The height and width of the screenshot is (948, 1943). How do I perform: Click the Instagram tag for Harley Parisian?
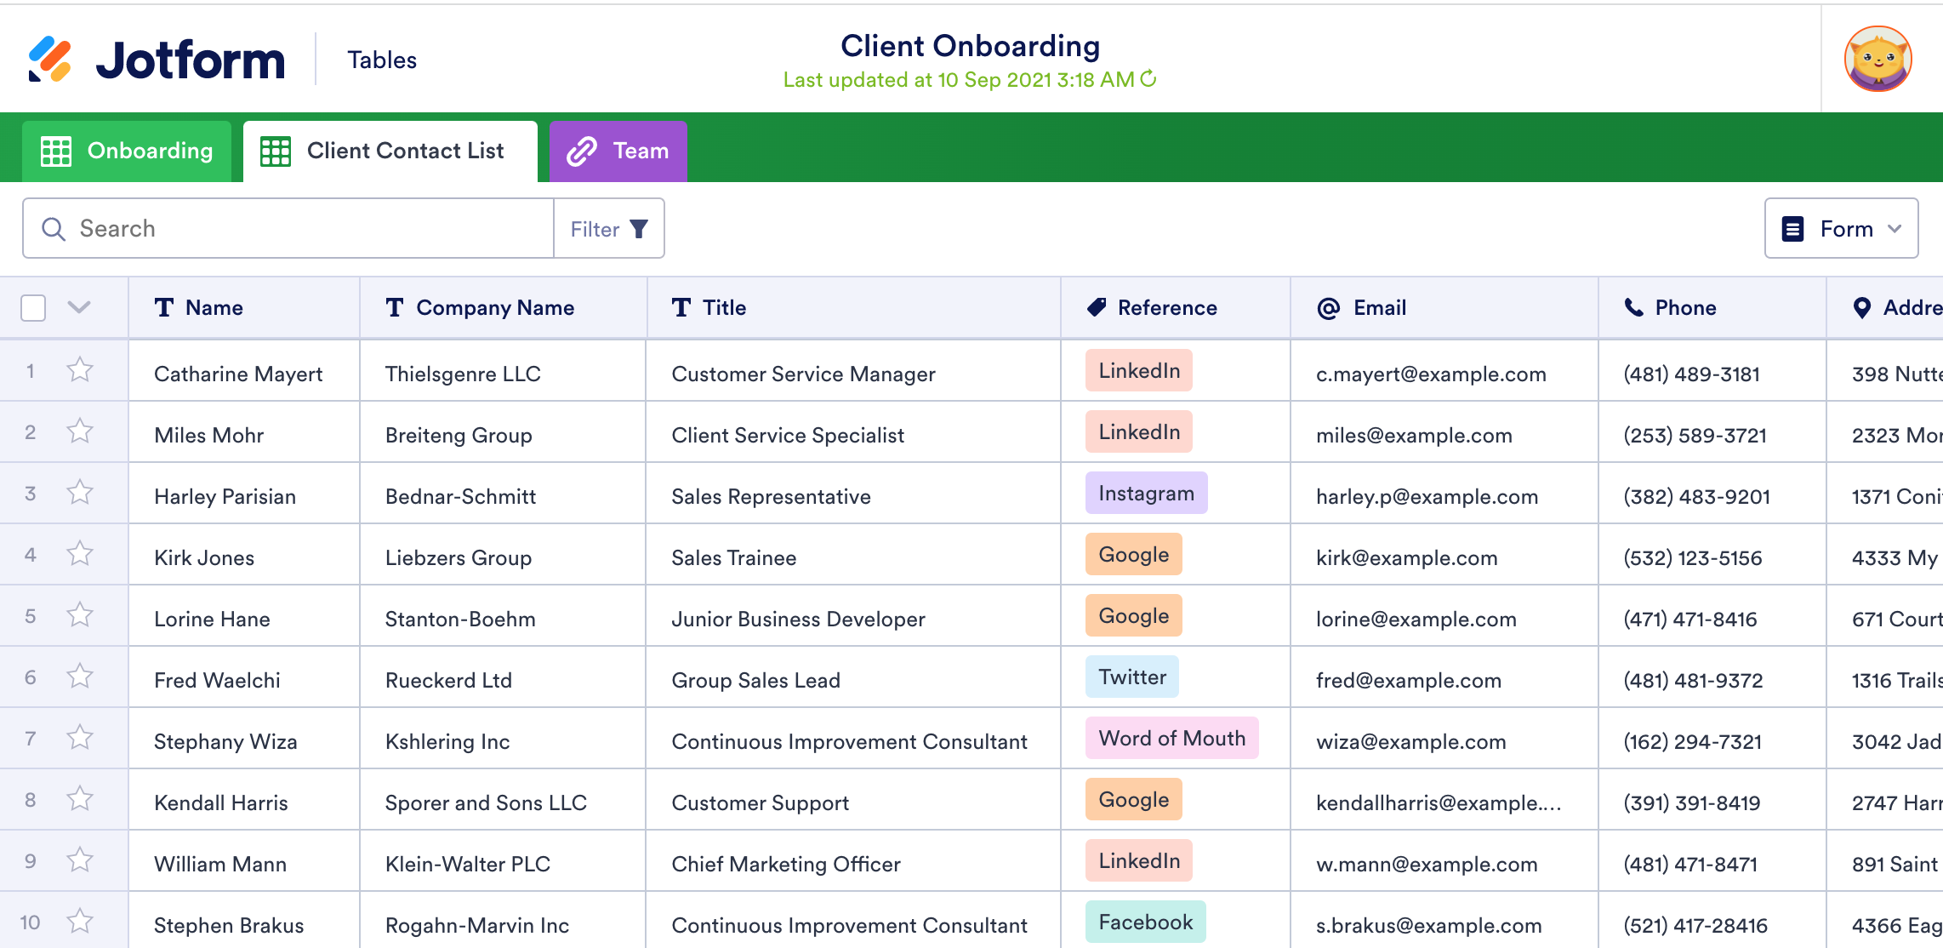[x=1145, y=494]
